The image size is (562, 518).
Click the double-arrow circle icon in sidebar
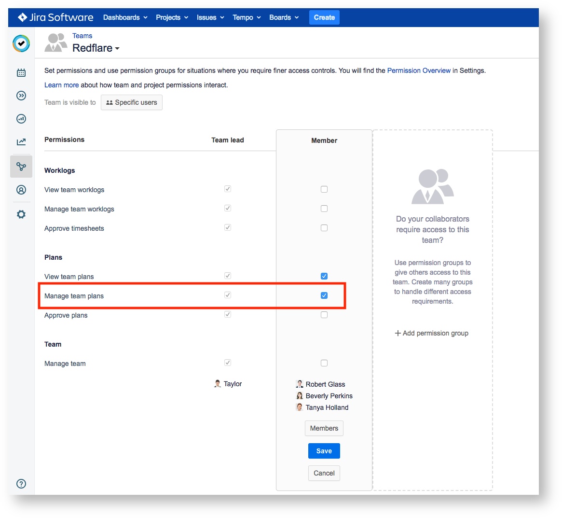tap(21, 96)
